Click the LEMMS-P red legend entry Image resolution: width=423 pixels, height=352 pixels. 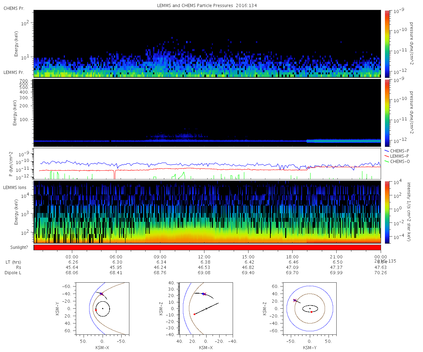pos(398,156)
